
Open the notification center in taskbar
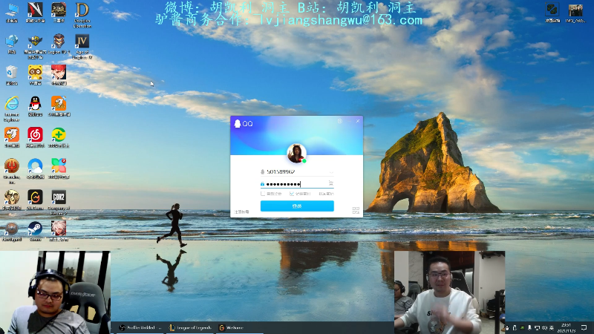(584, 327)
